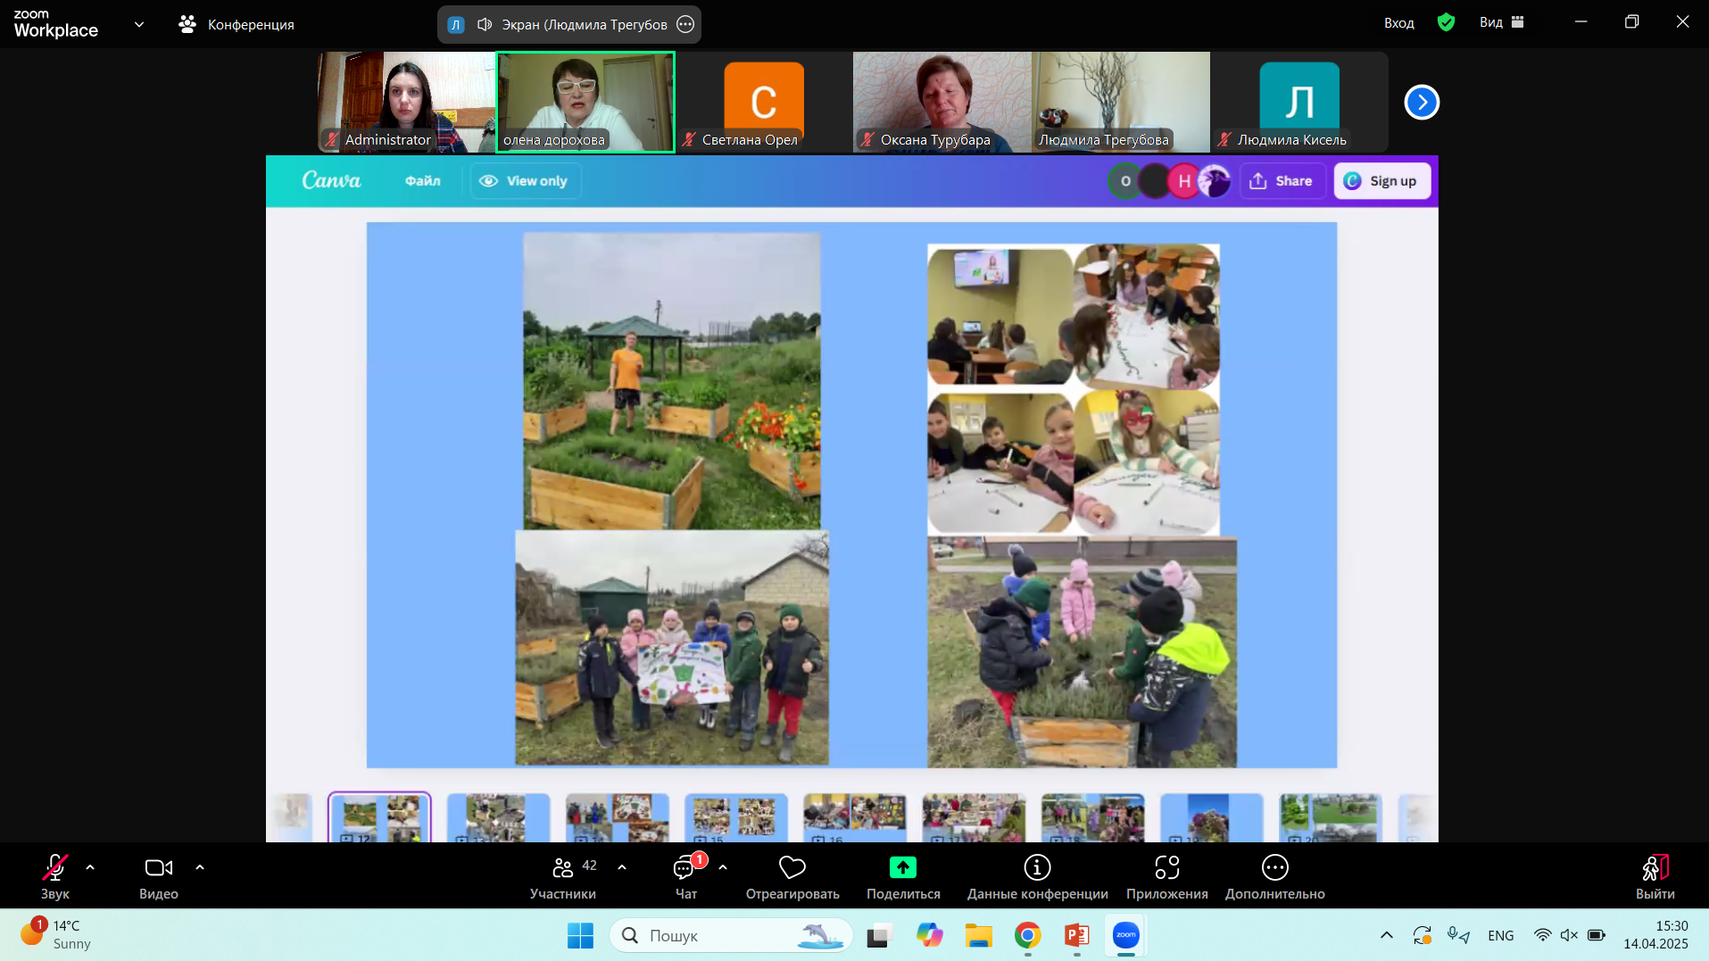
Task: Open the Apps icon
Action: [x=1166, y=868]
